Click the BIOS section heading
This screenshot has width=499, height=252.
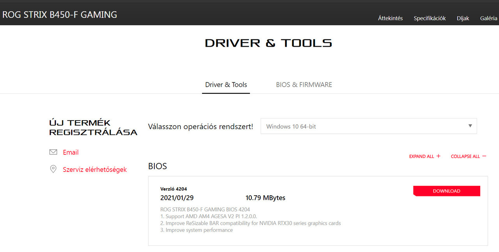(x=157, y=166)
